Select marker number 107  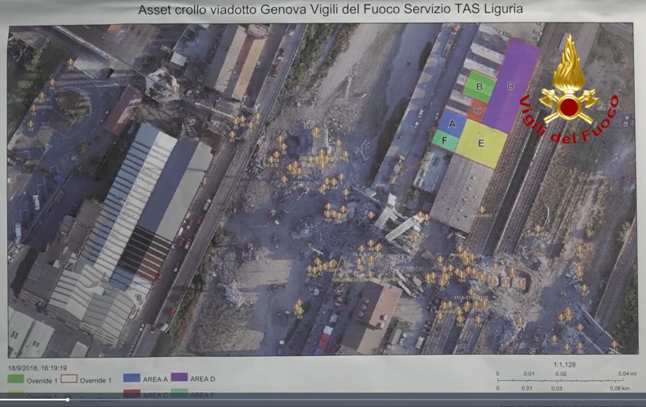[x=472, y=258]
